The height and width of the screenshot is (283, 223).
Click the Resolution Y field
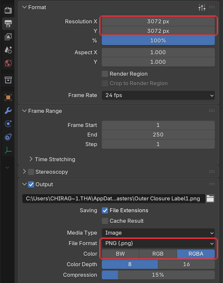coord(158,31)
